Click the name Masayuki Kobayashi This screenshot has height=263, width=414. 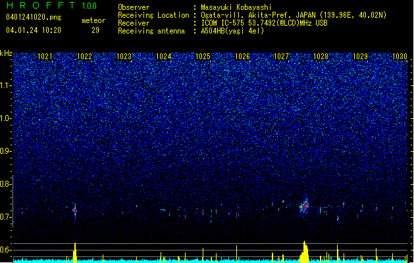pos(236,7)
